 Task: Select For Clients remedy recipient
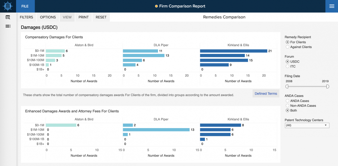click(288, 42)
